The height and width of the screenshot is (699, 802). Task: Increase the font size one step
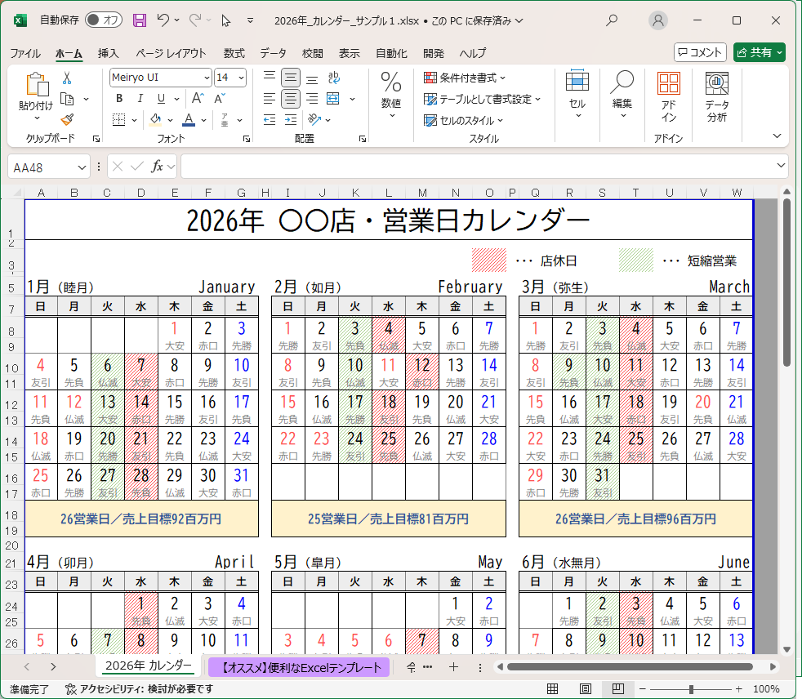click(198, 97)
